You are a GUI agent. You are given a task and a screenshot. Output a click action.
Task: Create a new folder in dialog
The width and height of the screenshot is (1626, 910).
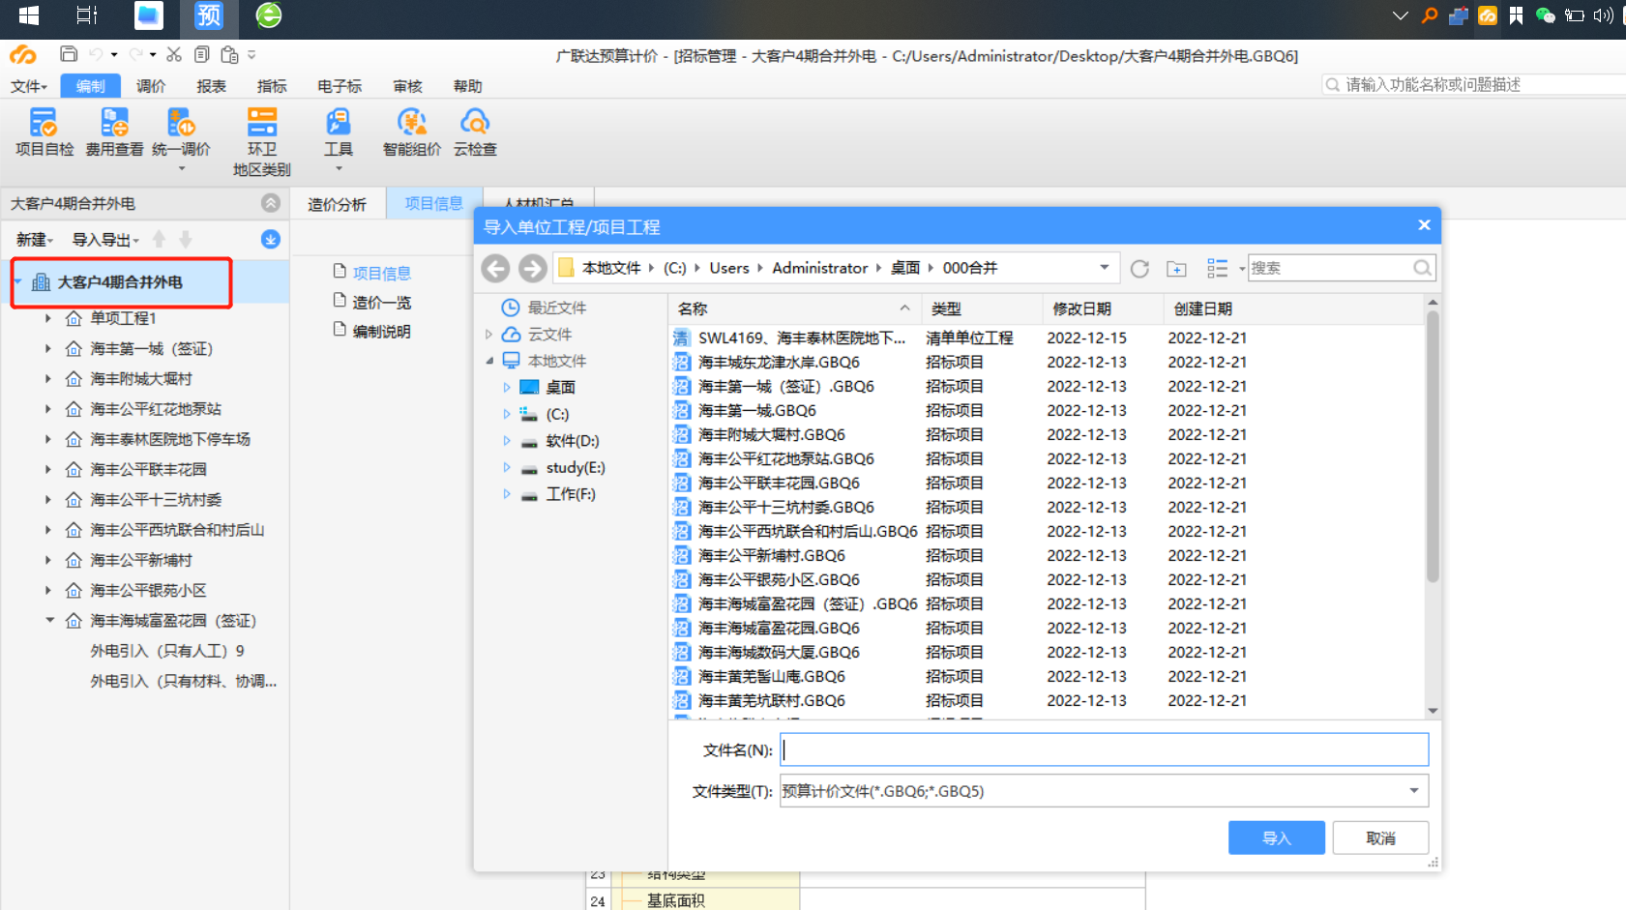pos(1176,268)
